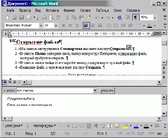Apply bulleted list formatting
This screenshot has height=138, width=168.
point(116,25)
